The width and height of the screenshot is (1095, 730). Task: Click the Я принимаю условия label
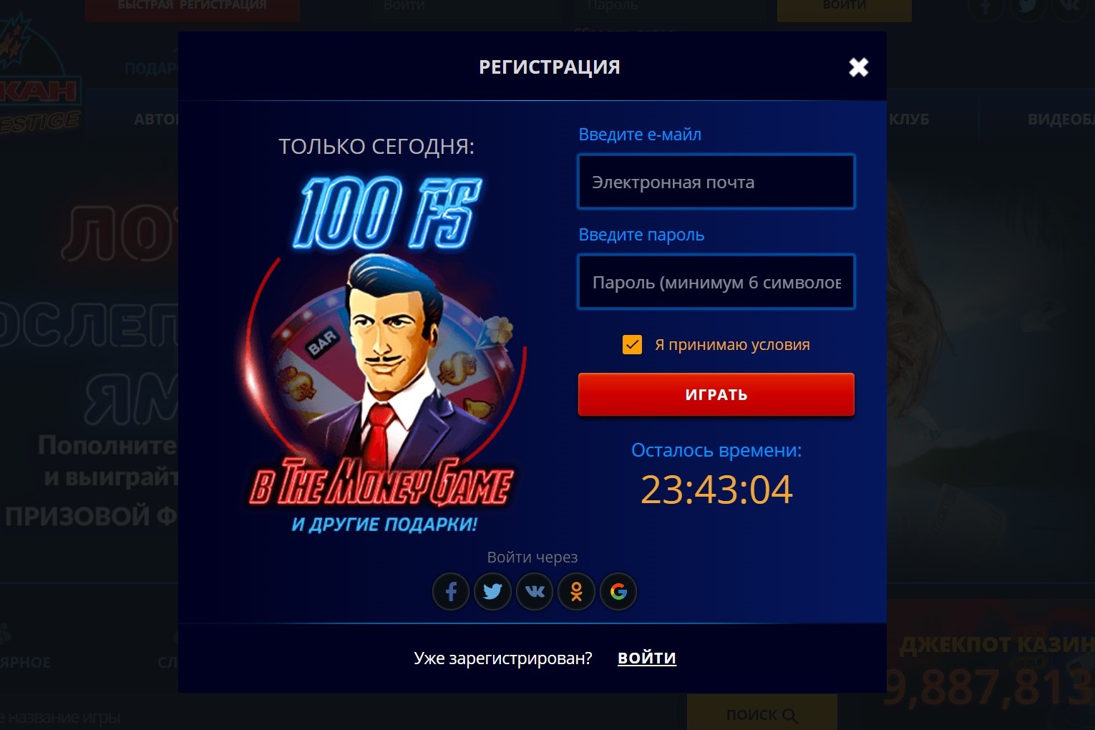click(x=732, y=345)
